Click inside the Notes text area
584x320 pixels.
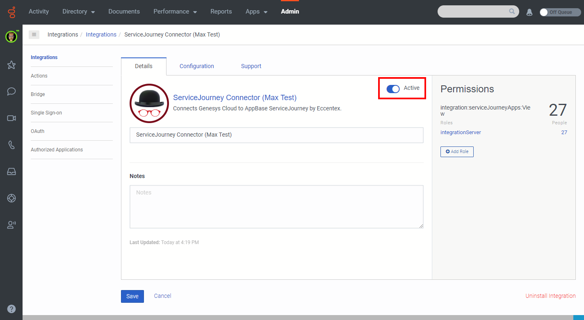pos(276,207)
